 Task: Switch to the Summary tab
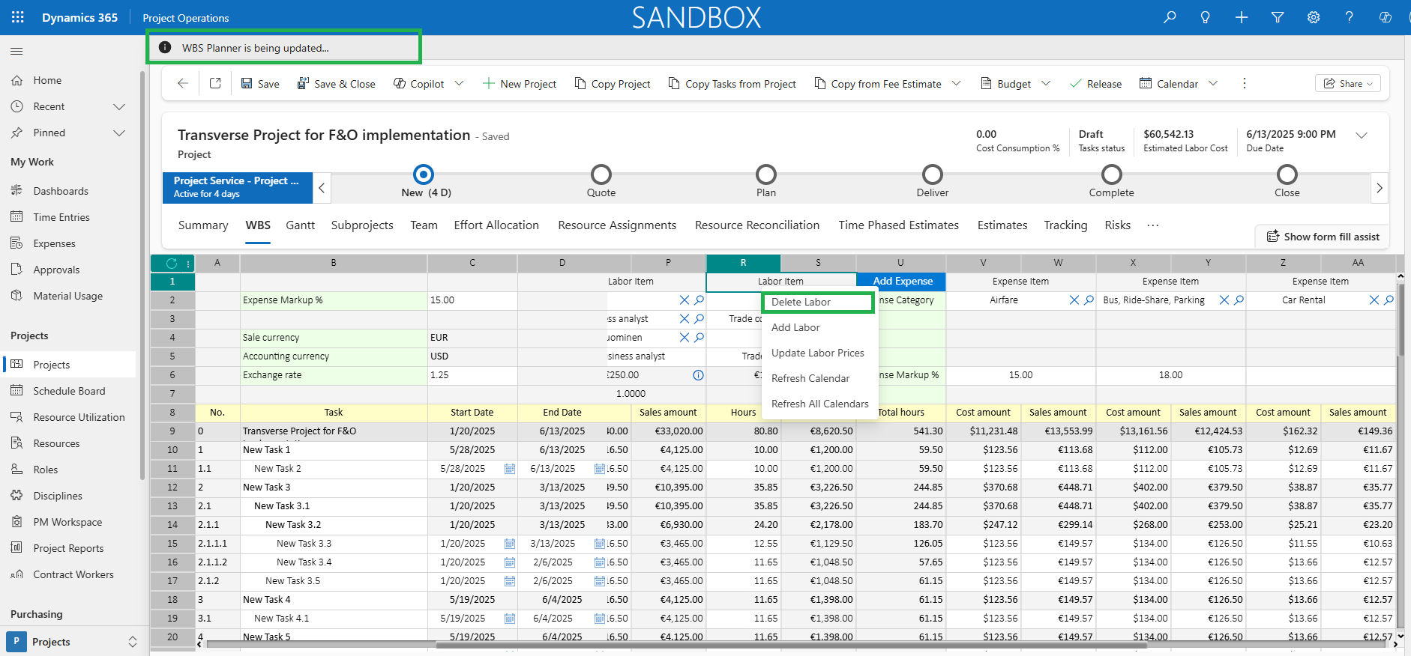tap(203, 225)
